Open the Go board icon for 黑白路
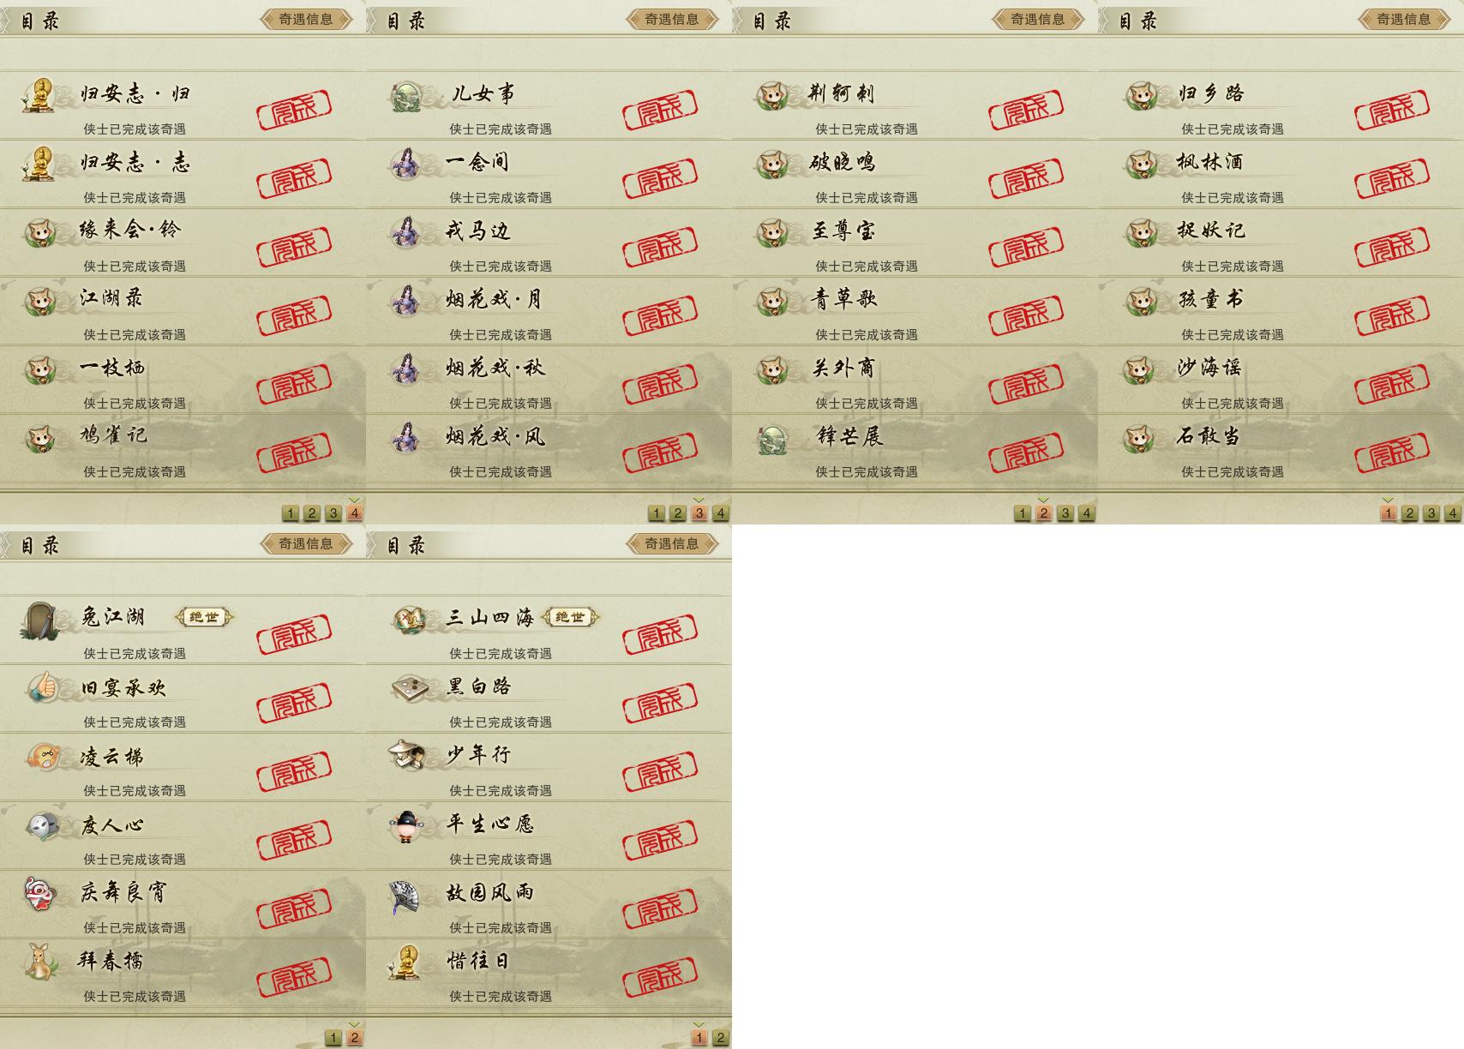 (408, 688)
